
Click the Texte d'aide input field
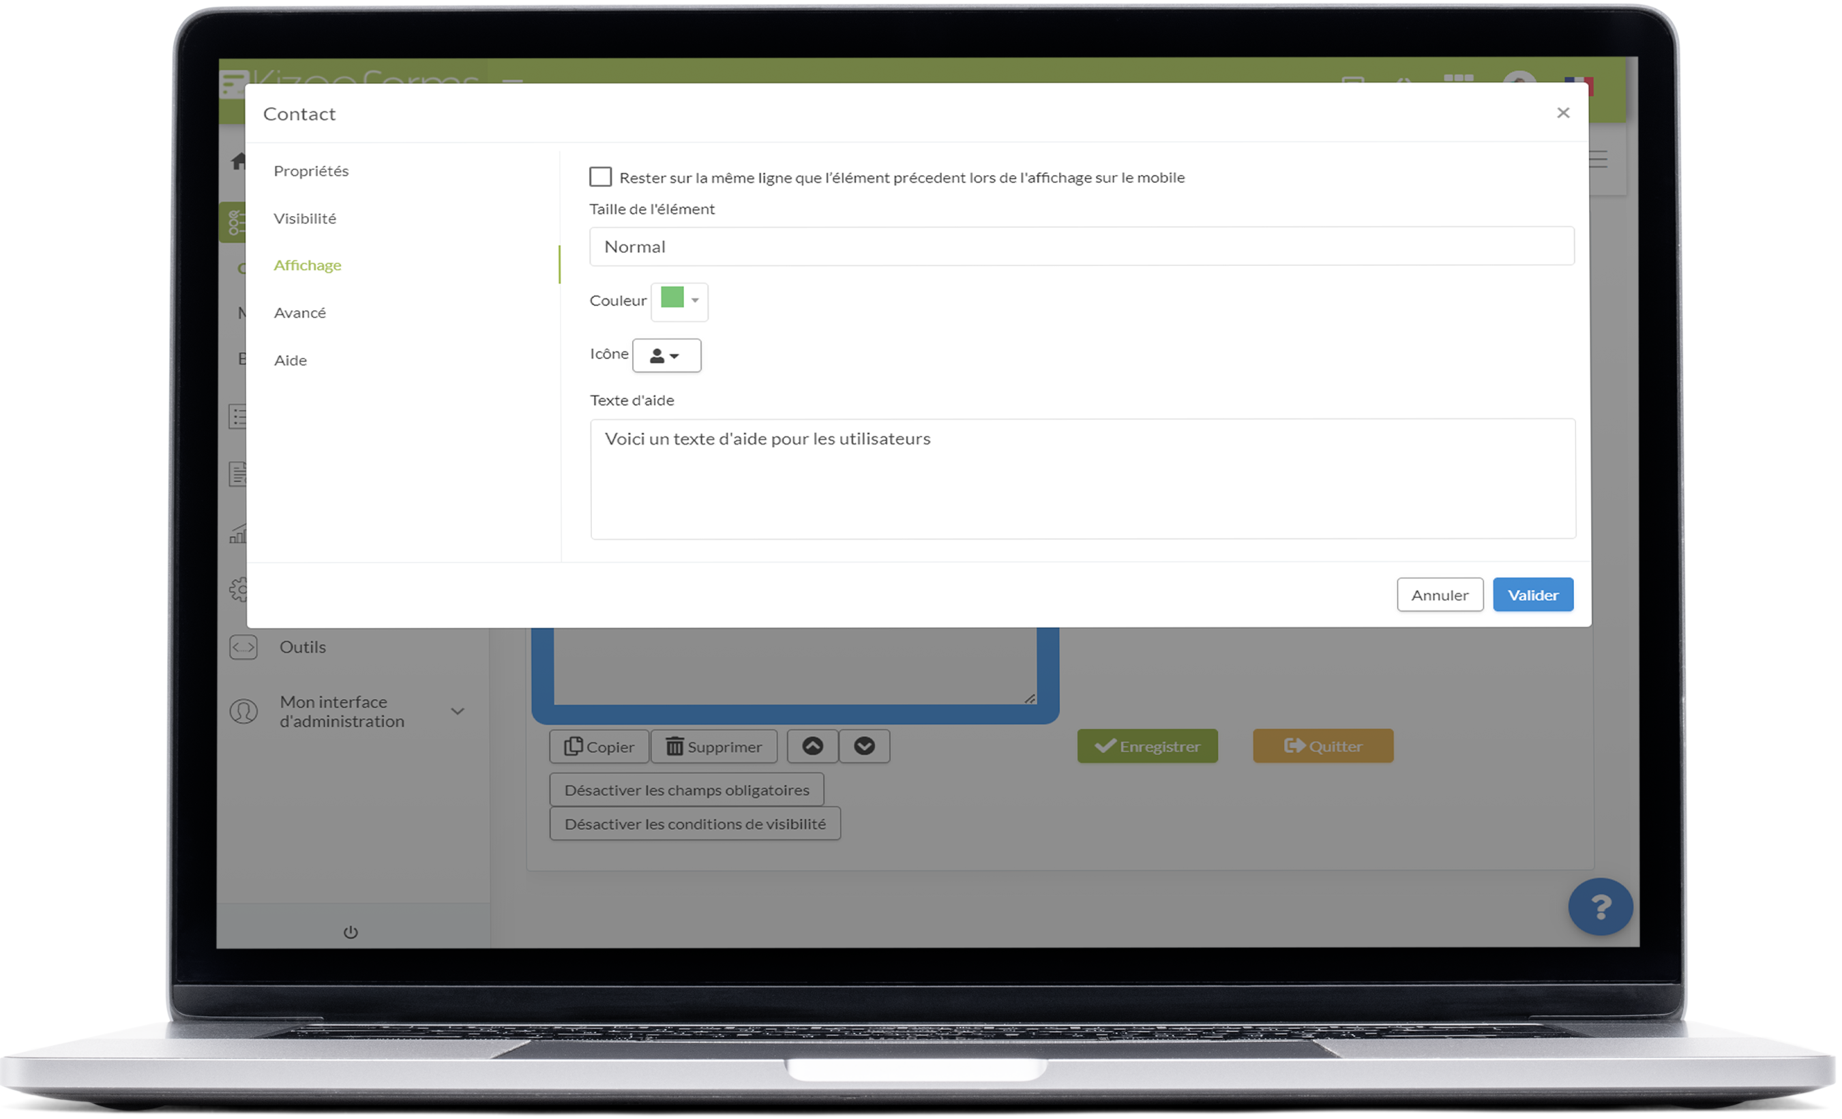[x=1082, y=477]
